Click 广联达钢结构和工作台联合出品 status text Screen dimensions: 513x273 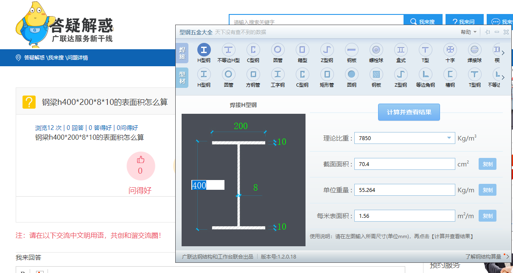coord(217,256)
